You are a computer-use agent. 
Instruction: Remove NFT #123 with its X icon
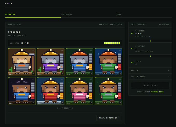(x=62, y=103)
